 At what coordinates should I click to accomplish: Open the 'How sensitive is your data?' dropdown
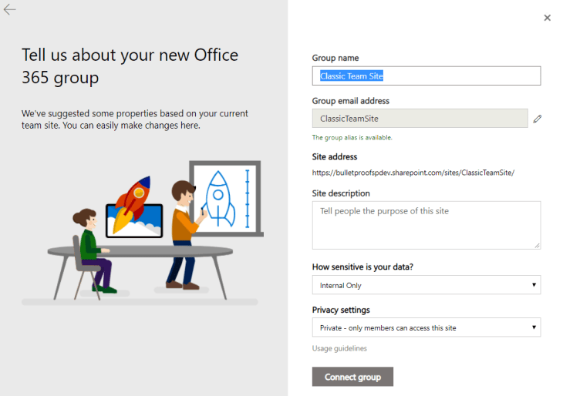point(426,285)
